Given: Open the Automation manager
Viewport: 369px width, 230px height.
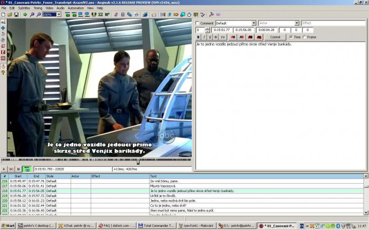Looking at the screenshot, I should [x=145, y=15].
